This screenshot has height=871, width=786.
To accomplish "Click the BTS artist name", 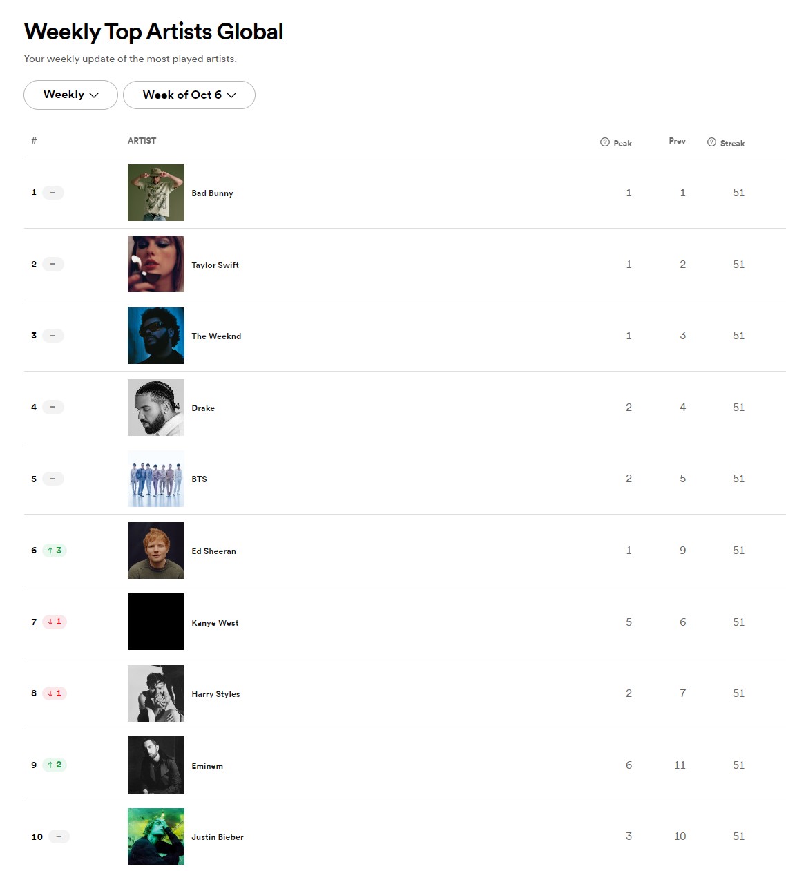I will 199,479.
